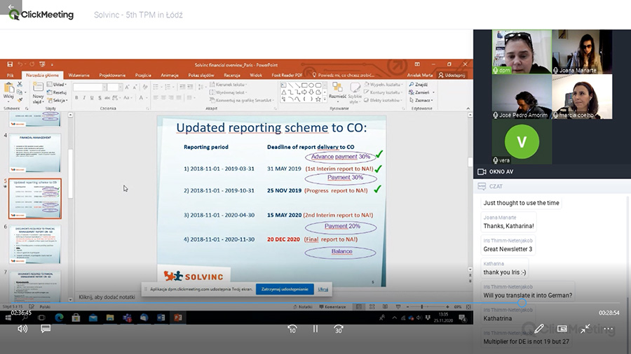Move the playback progress slider handle
The width and height of the screenshot is (631, 354).
coord(522,303)
